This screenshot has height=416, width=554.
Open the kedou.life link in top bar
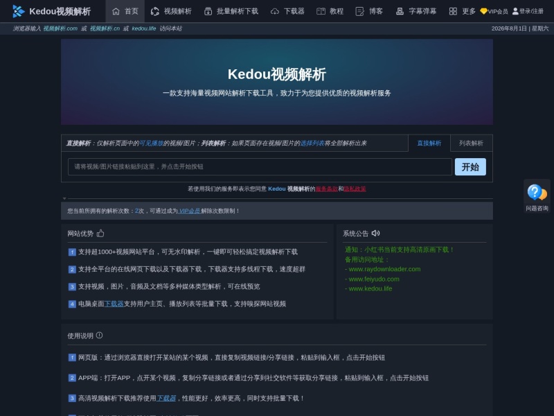click(144, 28)
